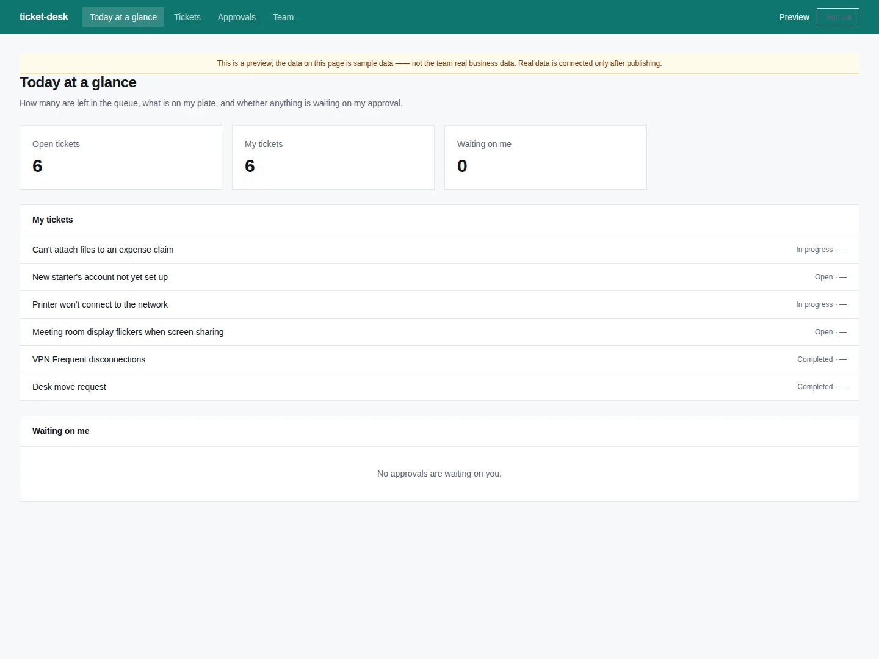Click the count 6 in the My tickets card
The width and height of the screenshot is (879, 659).
click(x=250, y=166)
